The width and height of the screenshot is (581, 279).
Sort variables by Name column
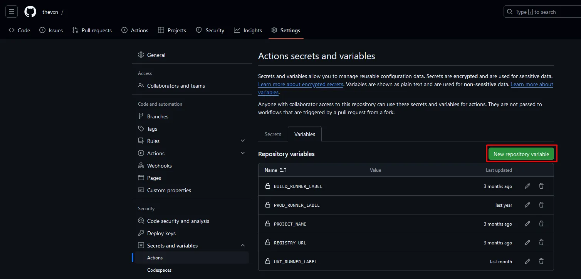275,170
